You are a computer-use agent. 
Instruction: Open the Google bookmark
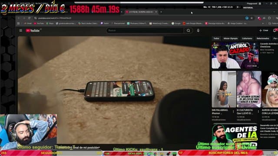pos(176,23)
